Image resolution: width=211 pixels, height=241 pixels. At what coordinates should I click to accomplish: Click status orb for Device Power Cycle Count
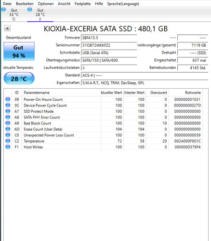(8, 105)
